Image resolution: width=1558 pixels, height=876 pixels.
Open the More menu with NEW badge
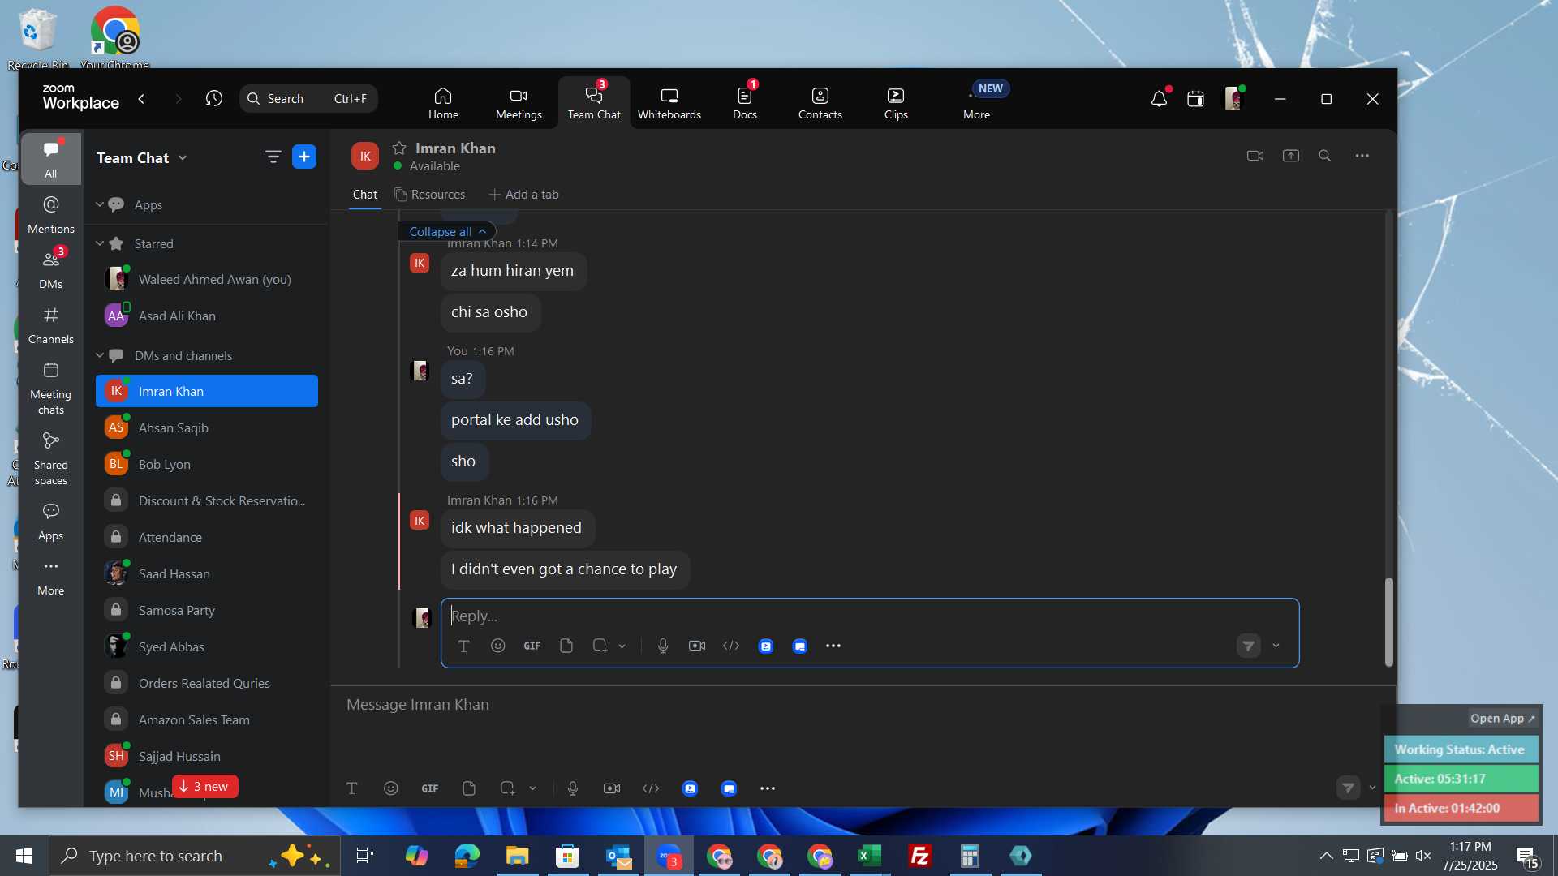977,103
